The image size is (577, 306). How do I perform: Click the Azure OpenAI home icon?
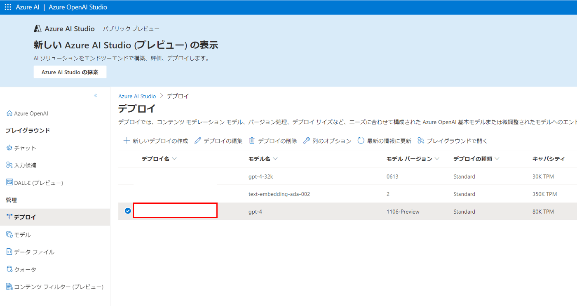point(9,113)
